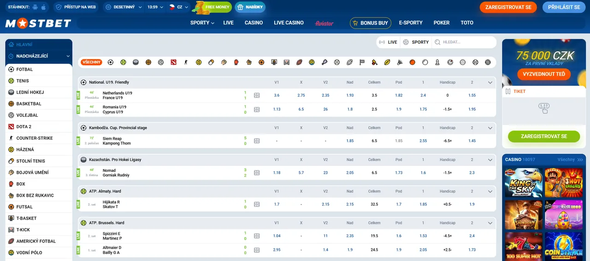Open the Aviator game logo link
Screen dimensions: 590x261
[x=324, y=23]
